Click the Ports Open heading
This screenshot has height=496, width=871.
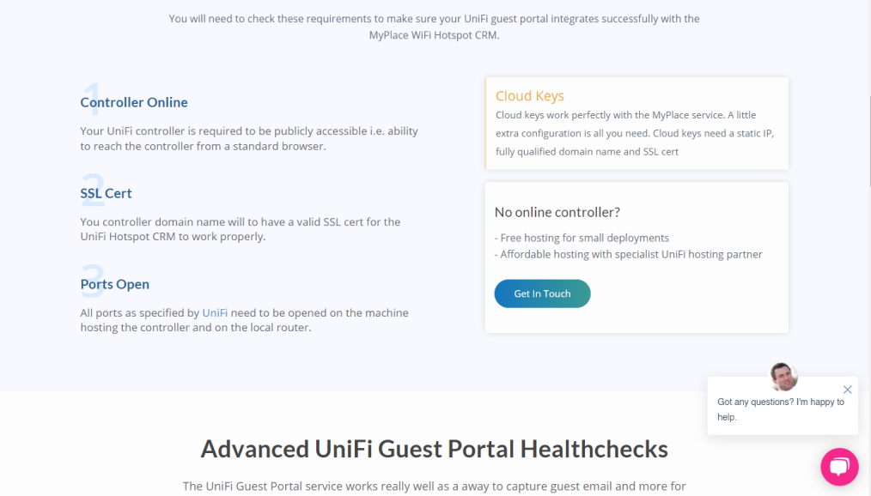(x=115, y=284)
